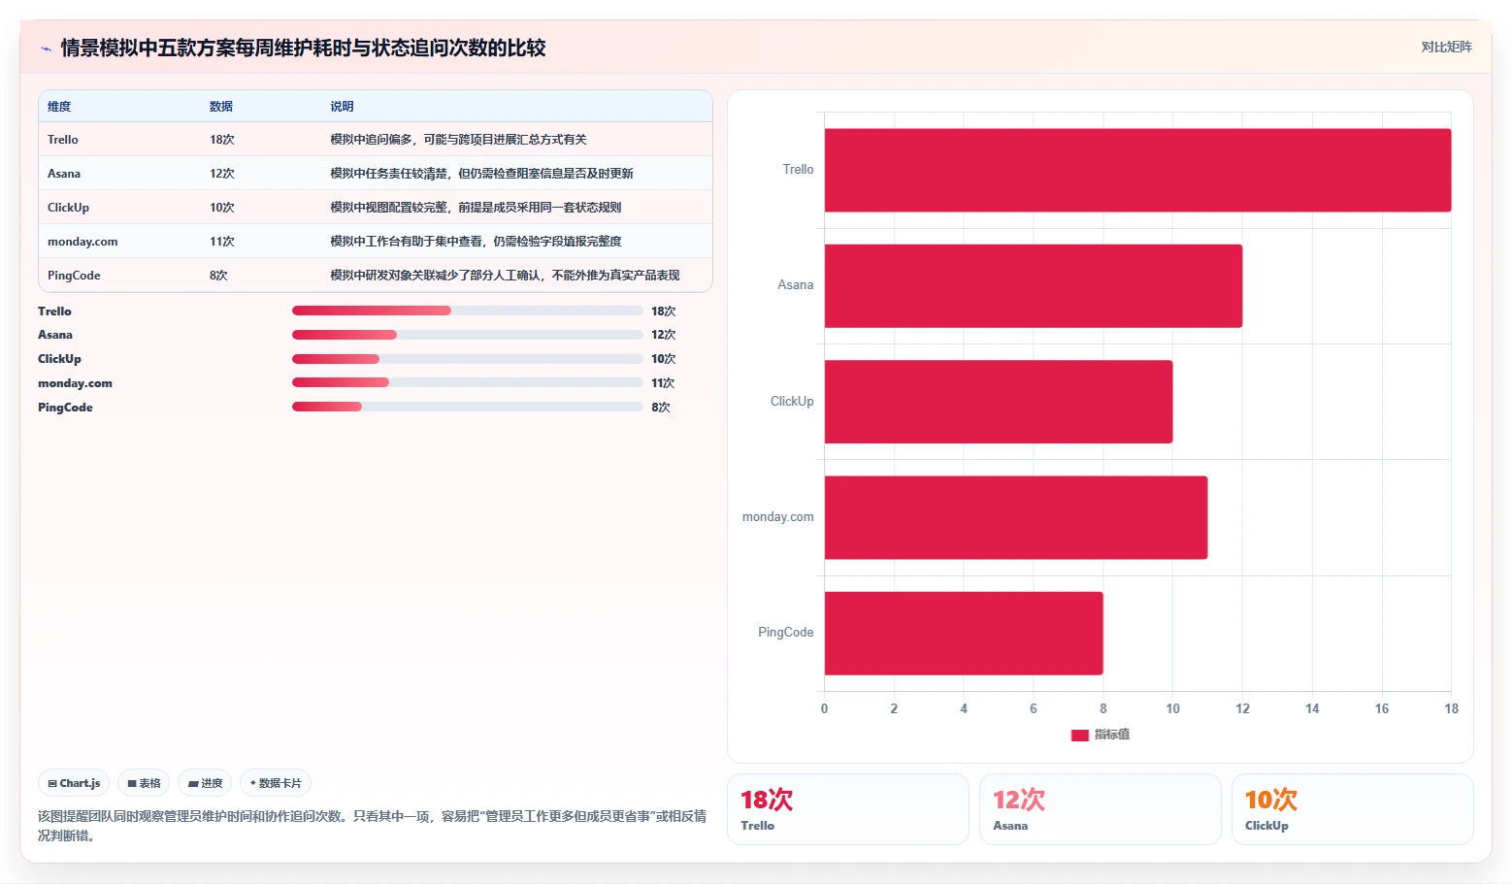This screenshot has height=884, width=1512.
Task: Click the monday.com progress bar
Action: pyautogui.click(x=467, y=382)
